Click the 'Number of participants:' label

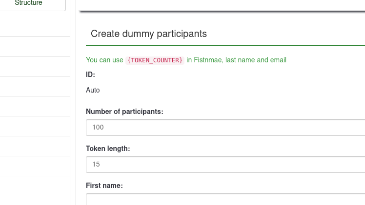pyautogui.click(x=124, y=112)
